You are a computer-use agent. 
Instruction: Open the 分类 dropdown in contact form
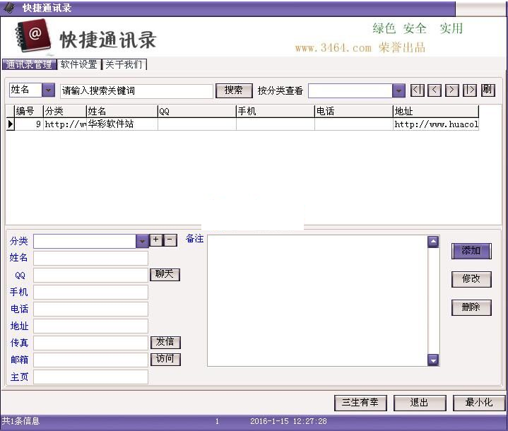pyautogui.click(x=141, y=242)
